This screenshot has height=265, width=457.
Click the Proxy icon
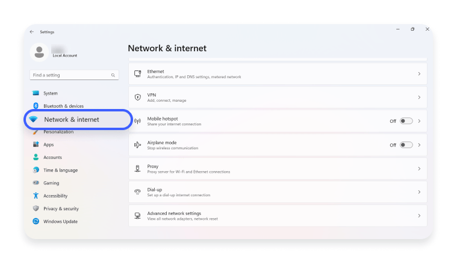pyautogui.click(x=137, y=168)
